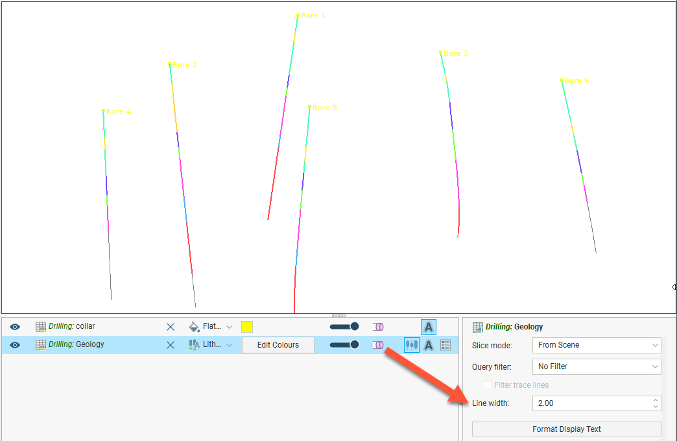Select the Drilling: collar row label
The image size is (677, 441).
(72, 326)
